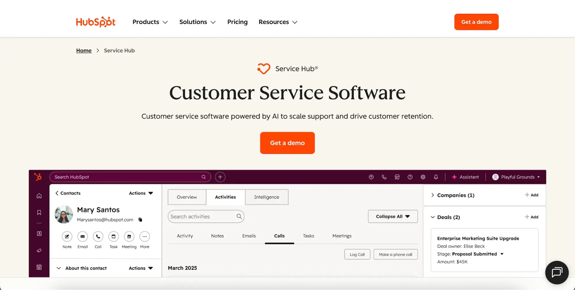Open the Actions dropdown next to Contacts
Screen dimensions: 575x290
click(x=141, y=193)
